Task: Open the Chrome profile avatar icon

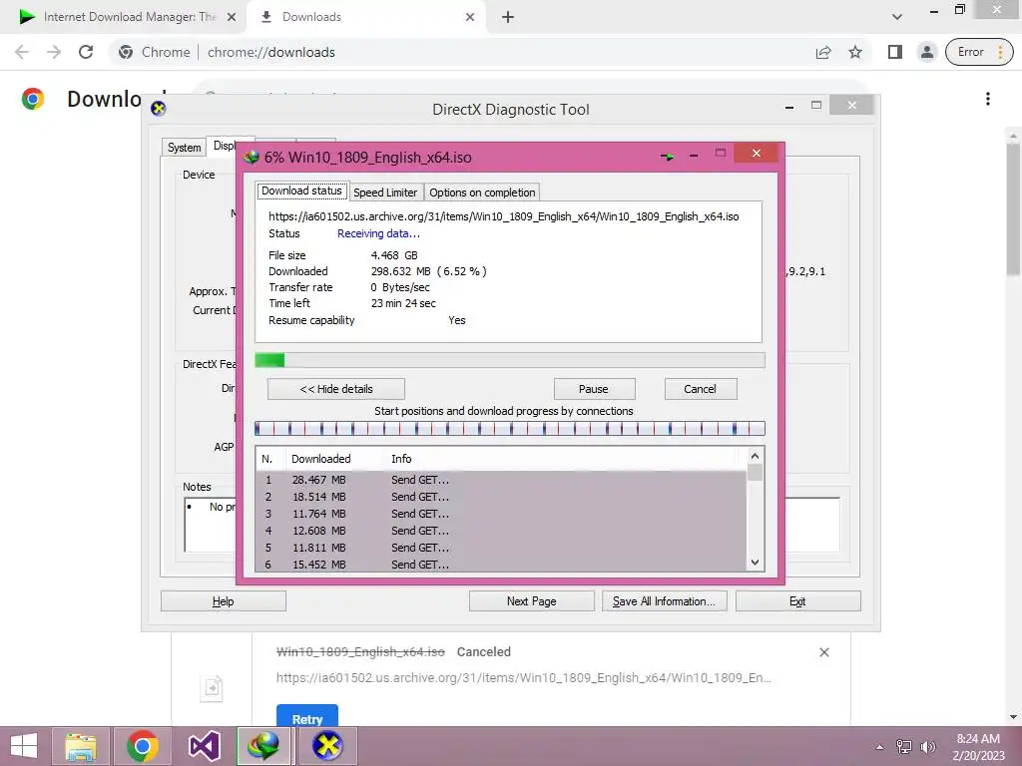Action: coord(926,52)
